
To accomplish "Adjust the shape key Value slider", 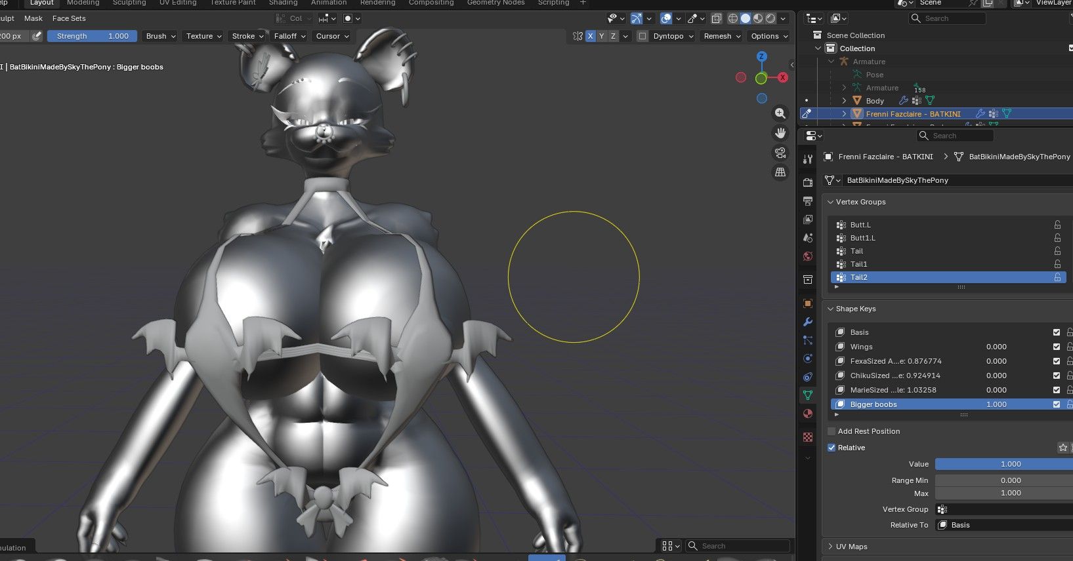I will 1004,464.
